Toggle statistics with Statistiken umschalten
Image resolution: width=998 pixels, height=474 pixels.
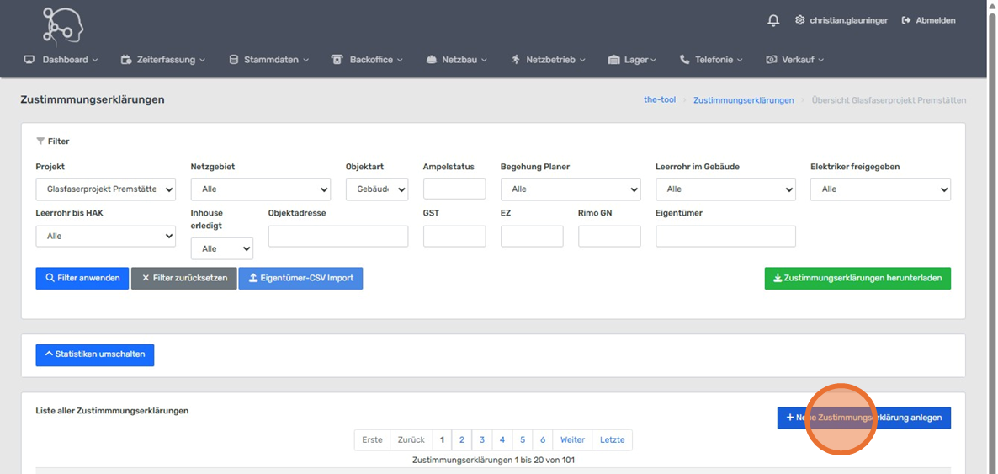(95, 354)
